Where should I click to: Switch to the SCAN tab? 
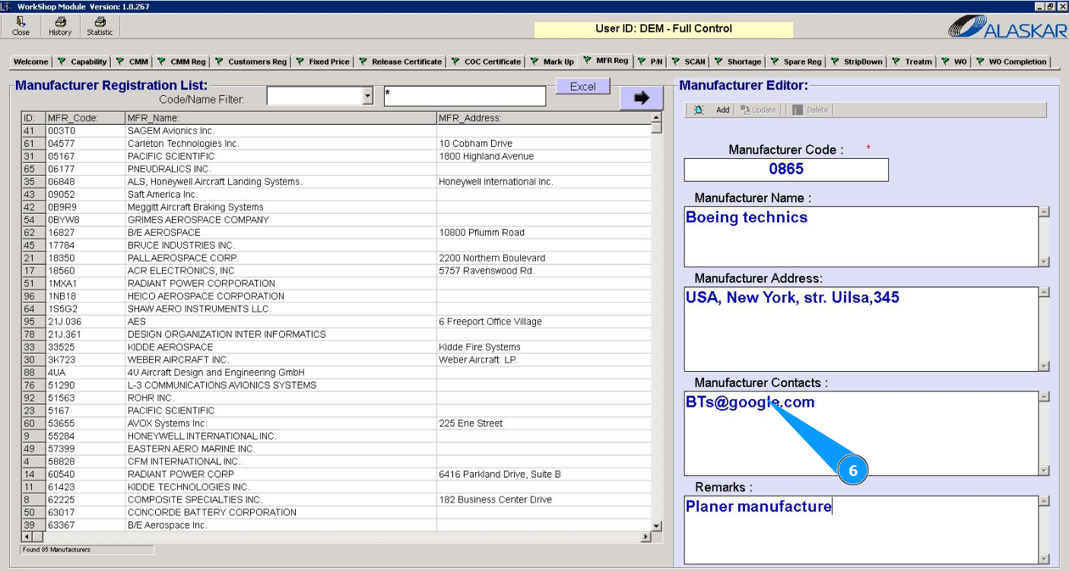(x=689, y=62)
